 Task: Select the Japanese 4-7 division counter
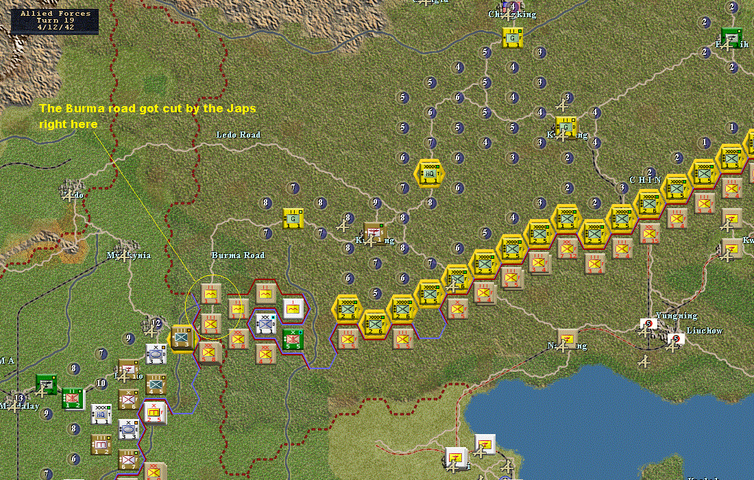click(265, 354)
